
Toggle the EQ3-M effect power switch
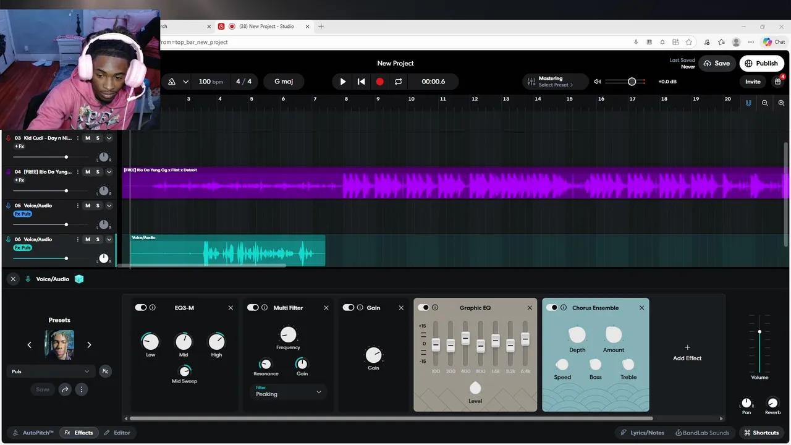141,307
